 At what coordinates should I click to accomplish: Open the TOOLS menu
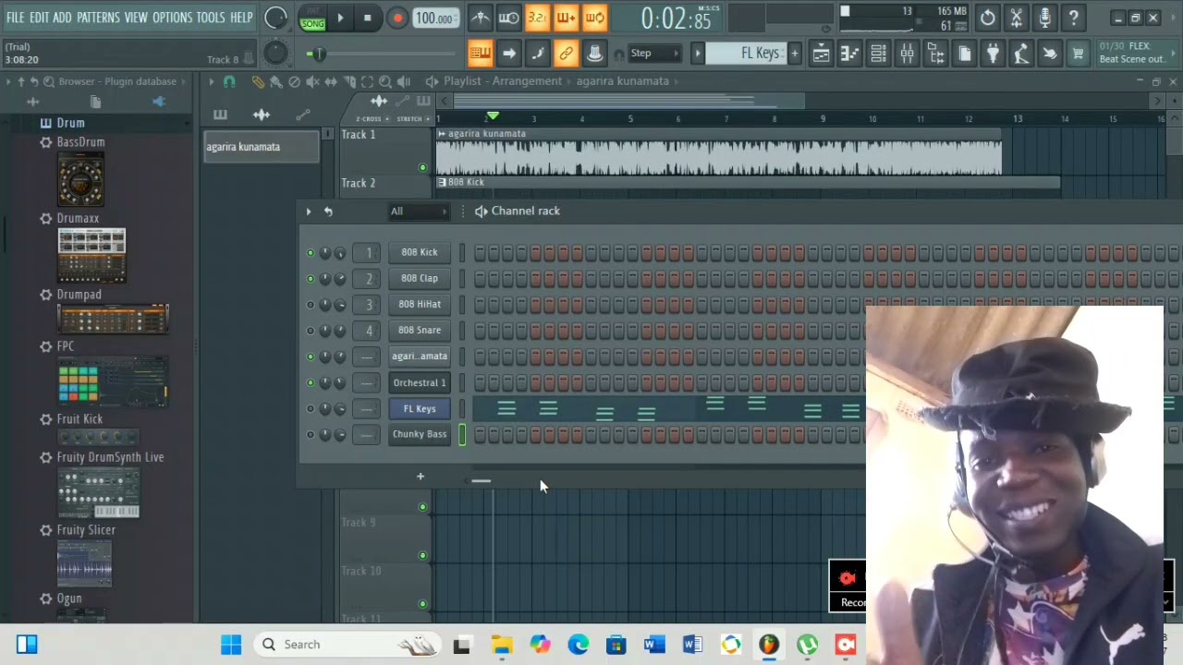(210, 18)
